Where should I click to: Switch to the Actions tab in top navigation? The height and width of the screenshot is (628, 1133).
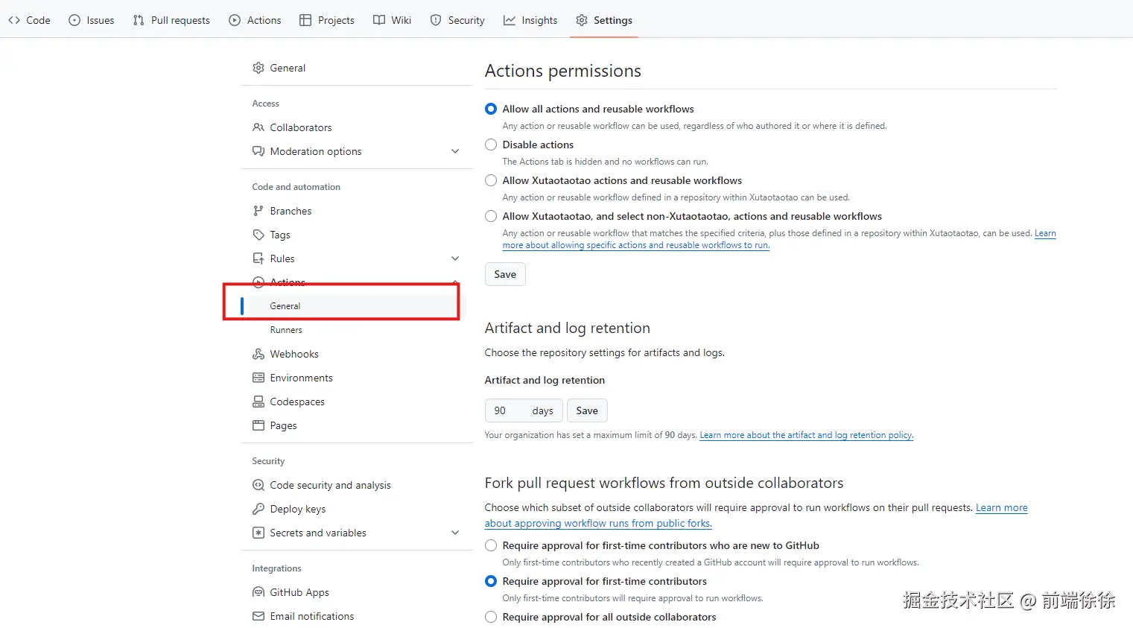255,20
